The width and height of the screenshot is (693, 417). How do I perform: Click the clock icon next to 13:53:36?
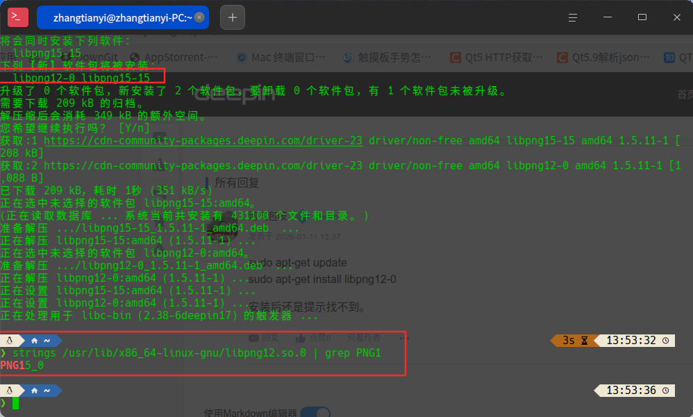(666, 391)
